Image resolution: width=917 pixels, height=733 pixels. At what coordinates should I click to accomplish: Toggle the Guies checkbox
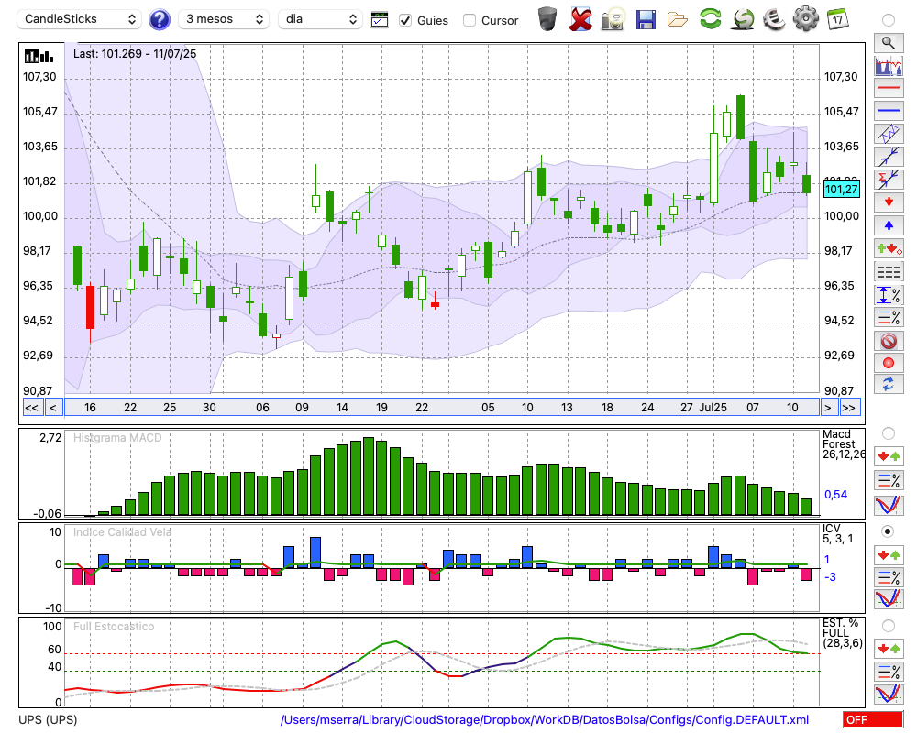coord(405,20)
